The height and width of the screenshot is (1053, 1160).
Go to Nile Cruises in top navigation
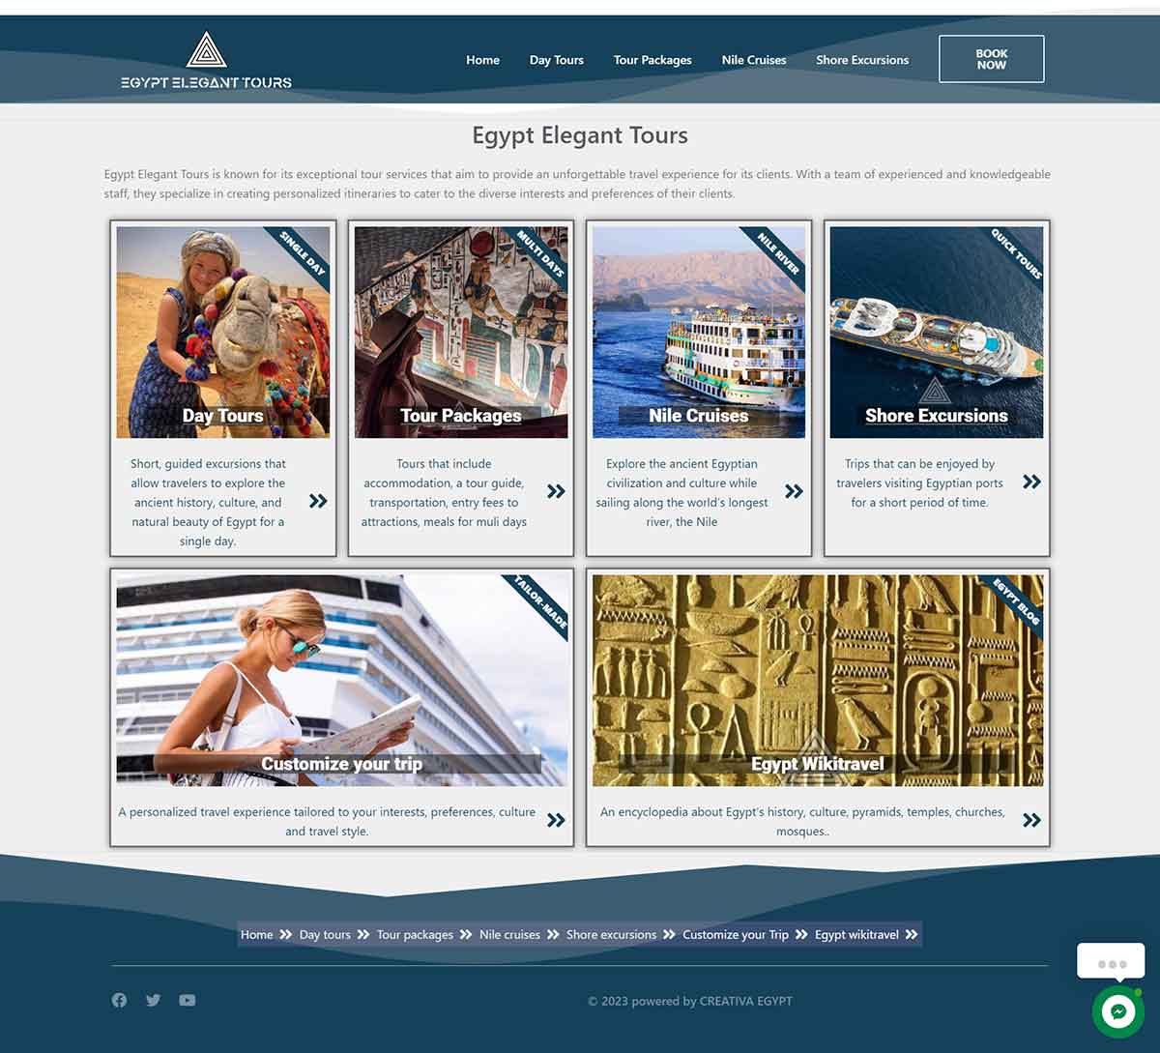click(x=753, y=60)
